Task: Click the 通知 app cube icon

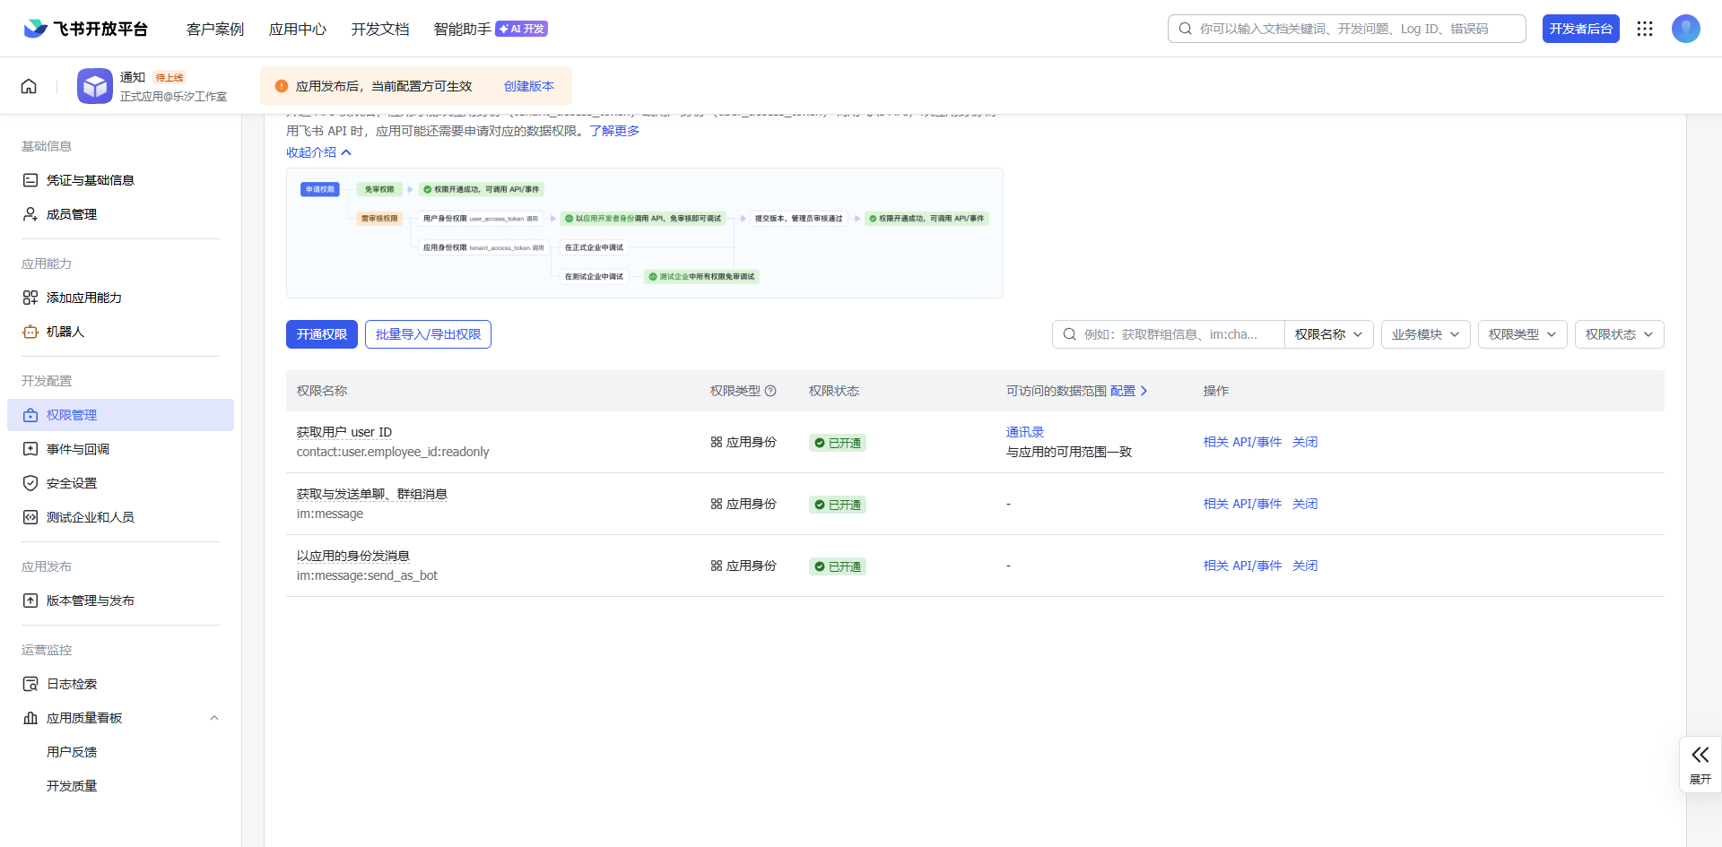Action: [x=95, y=86]
